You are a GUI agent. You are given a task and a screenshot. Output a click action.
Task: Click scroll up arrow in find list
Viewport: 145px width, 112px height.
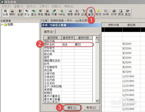97,38
